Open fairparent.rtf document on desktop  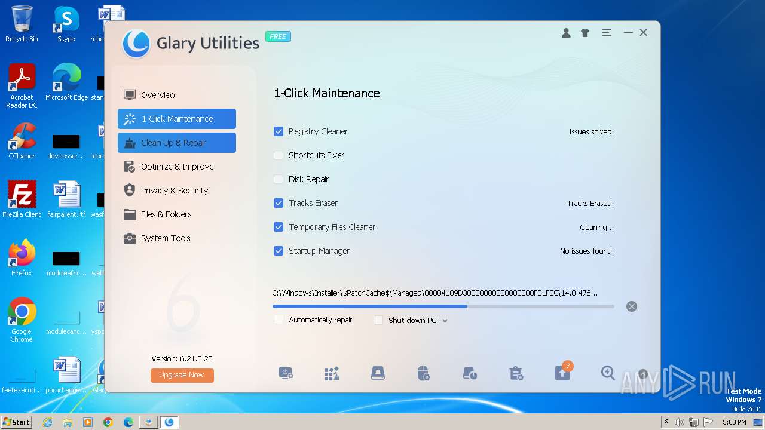coord(66,200)
